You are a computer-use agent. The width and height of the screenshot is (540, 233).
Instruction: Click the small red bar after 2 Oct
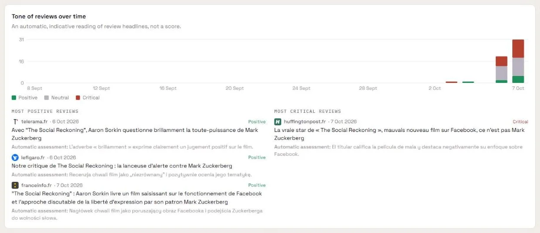click(x=452, y=82)
